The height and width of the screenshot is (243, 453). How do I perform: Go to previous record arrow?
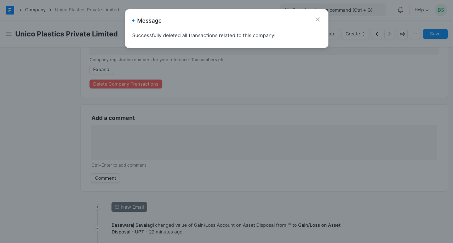coord(377,34)
